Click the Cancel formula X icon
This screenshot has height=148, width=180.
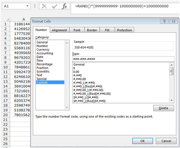pos(45,6)
